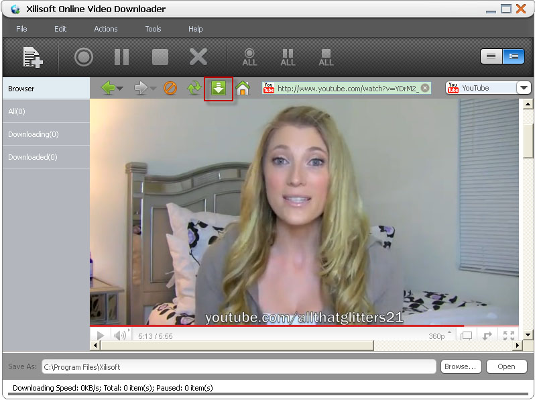The image size is (535, 400).
Task: Select the Browser sidebar tab
Action: coord(46,89)
